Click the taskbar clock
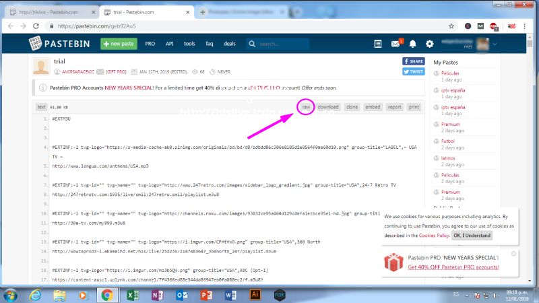Viewport: 539px width, 303px height. point(517,296)
